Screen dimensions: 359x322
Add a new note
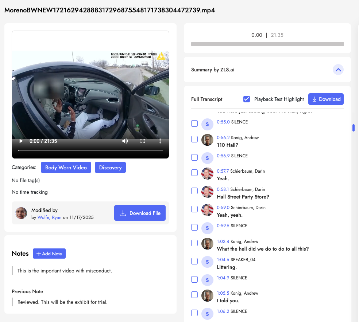[x=49, y=254]
